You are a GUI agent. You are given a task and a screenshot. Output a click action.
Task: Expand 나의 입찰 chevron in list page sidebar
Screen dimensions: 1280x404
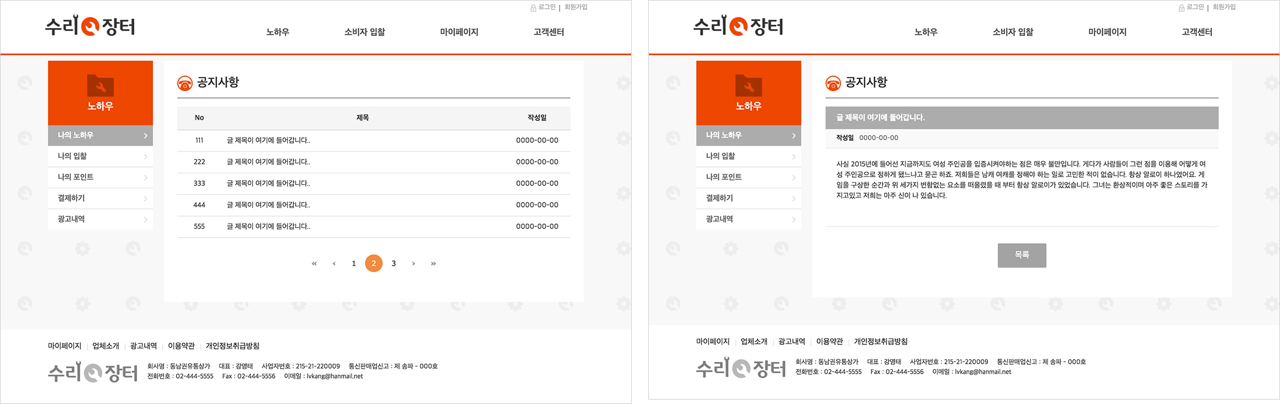click(x=145, y=157)
